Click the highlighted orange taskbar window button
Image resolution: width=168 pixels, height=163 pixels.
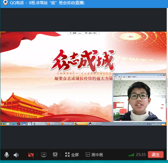[81, 124]
